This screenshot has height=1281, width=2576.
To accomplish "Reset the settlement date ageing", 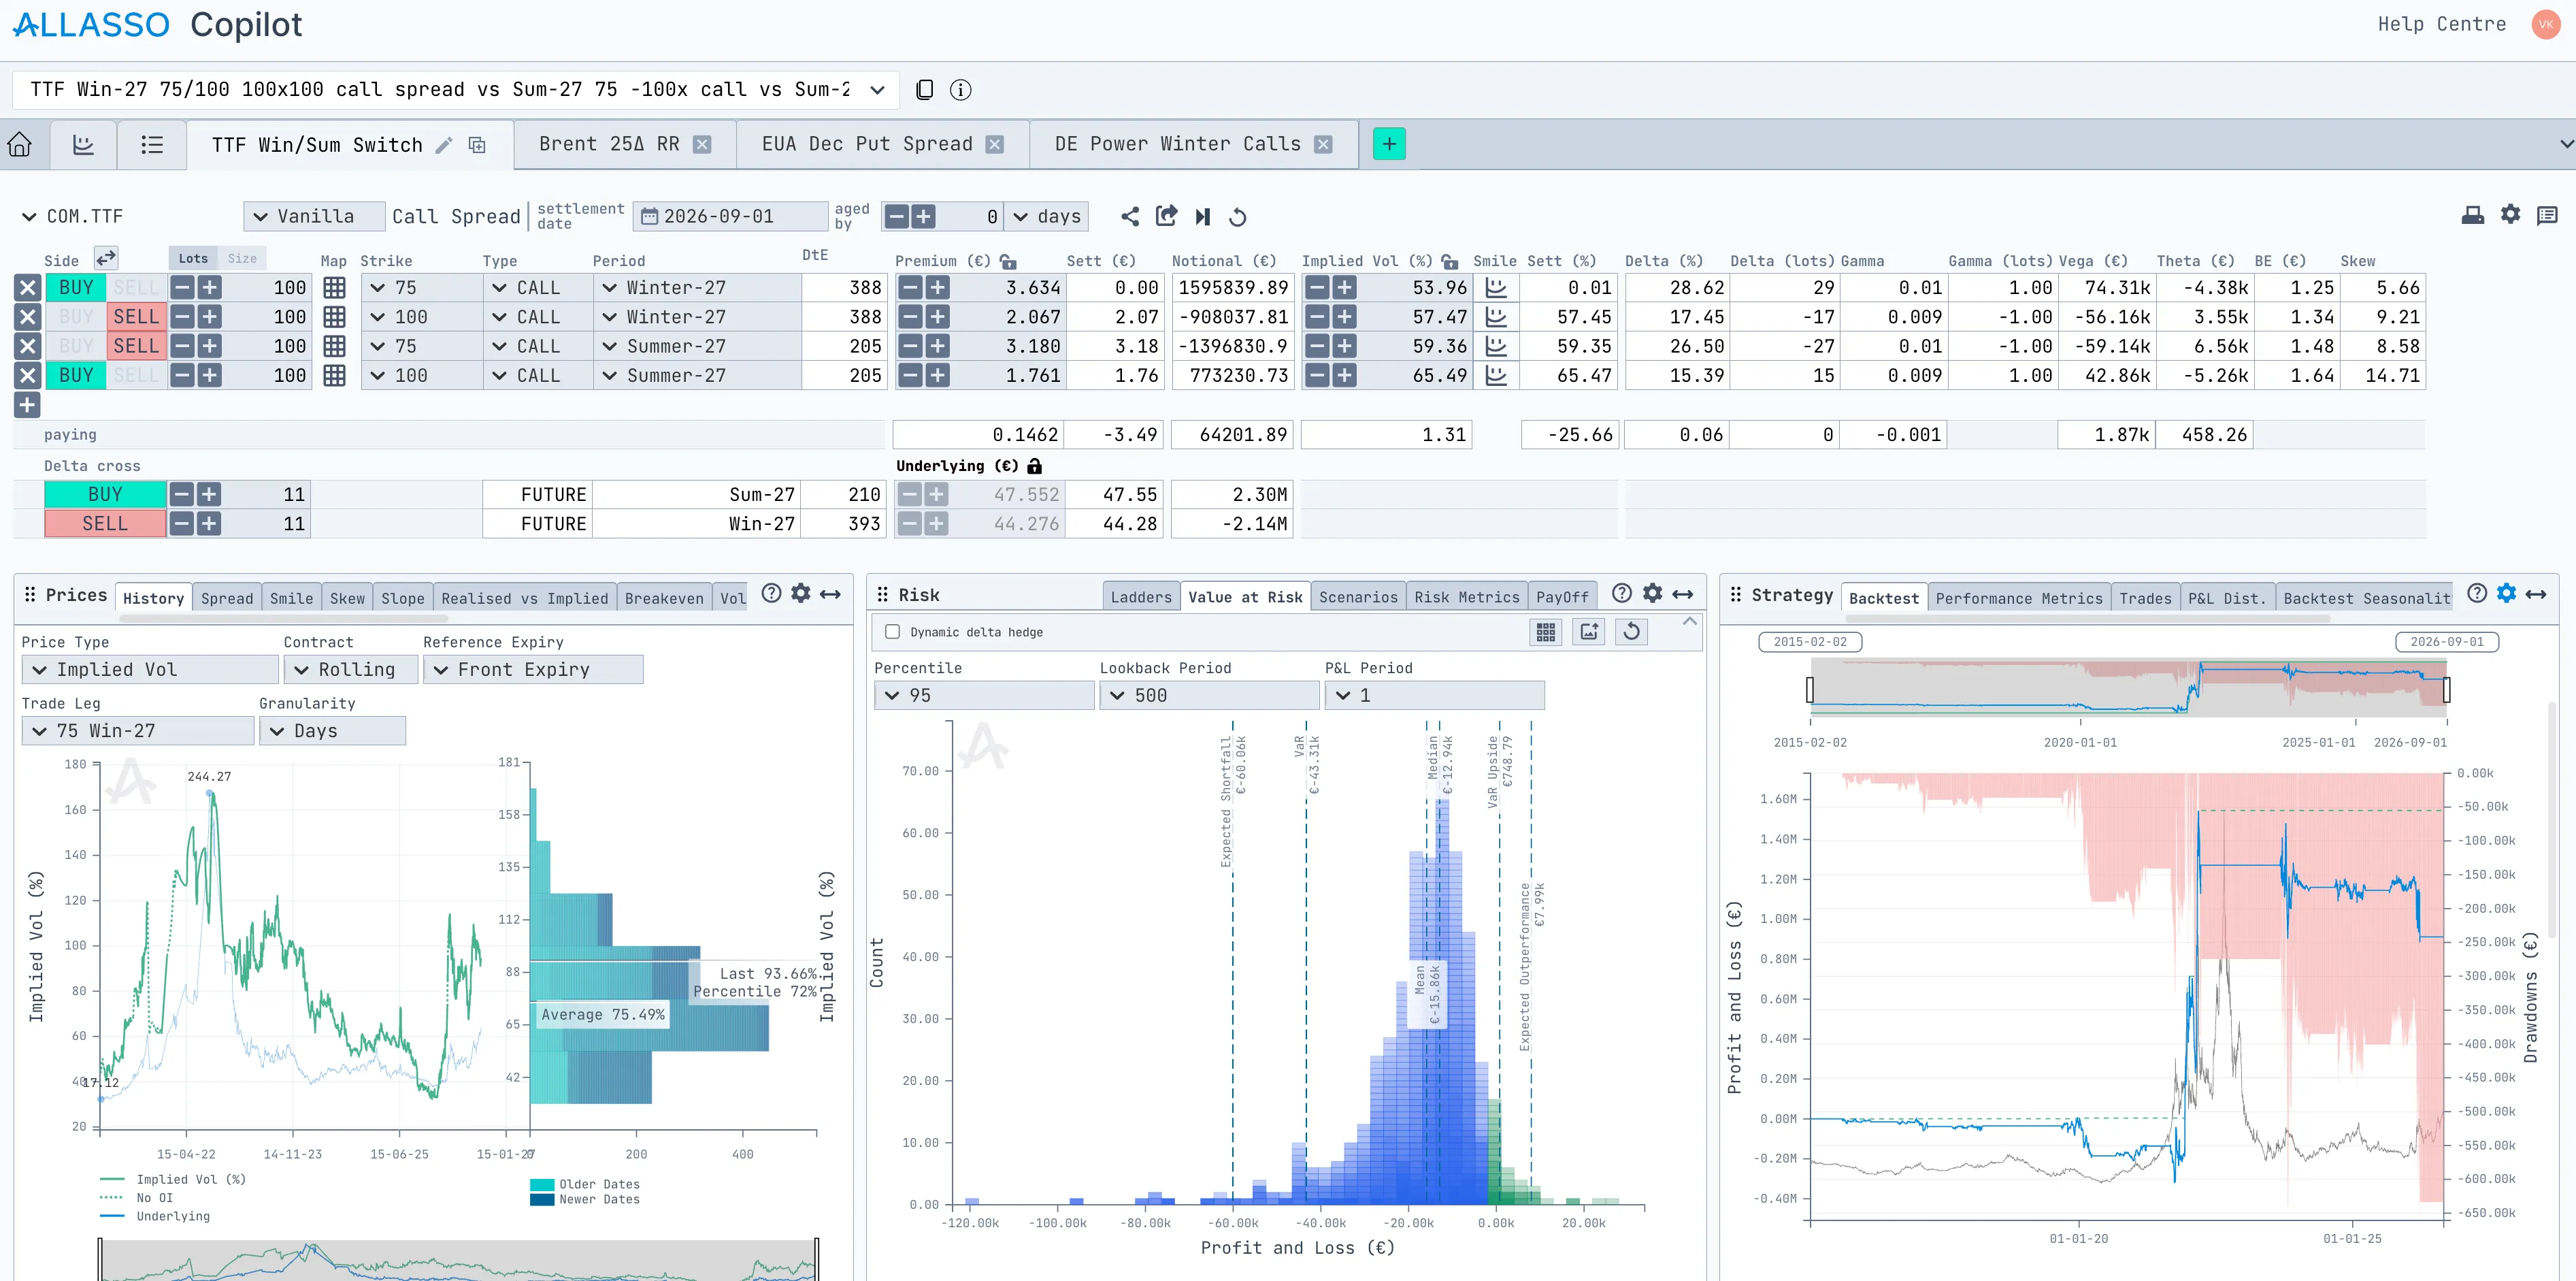I will pos(1237,216).
